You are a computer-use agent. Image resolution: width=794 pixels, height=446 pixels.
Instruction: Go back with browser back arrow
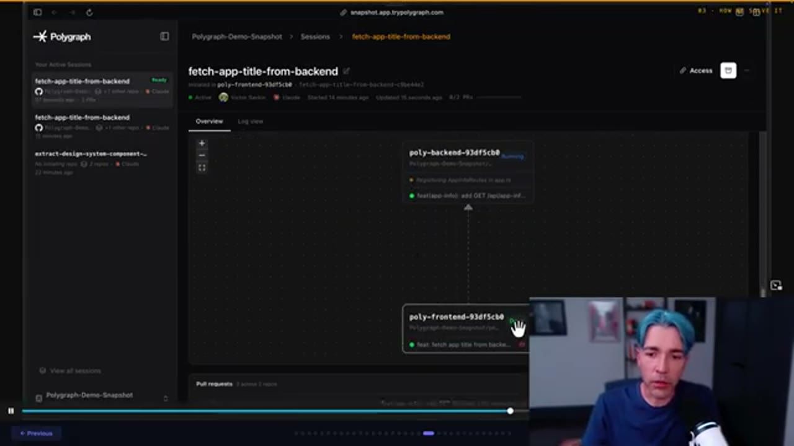(x=55, y=12)
